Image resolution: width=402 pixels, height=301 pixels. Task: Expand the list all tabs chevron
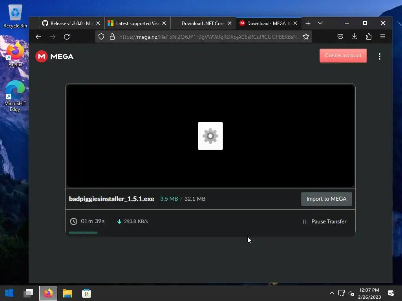(320, 23)
